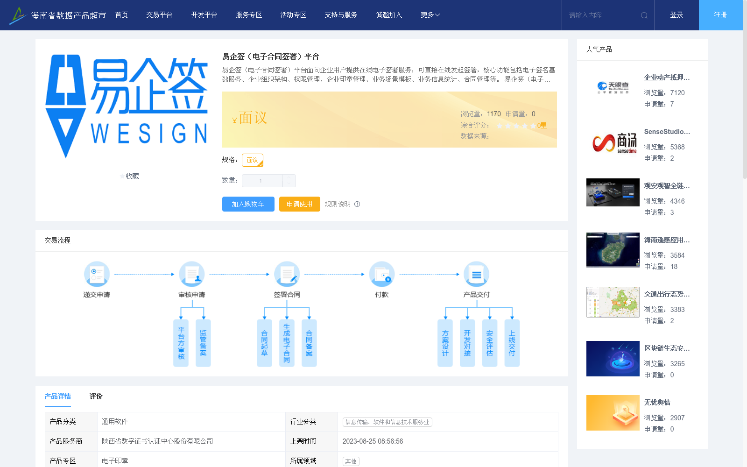Click the 海南省数据产品超市 site title
Image resolution: width=747 pixels, height=467 pixels.
click(x=69, y=15)
